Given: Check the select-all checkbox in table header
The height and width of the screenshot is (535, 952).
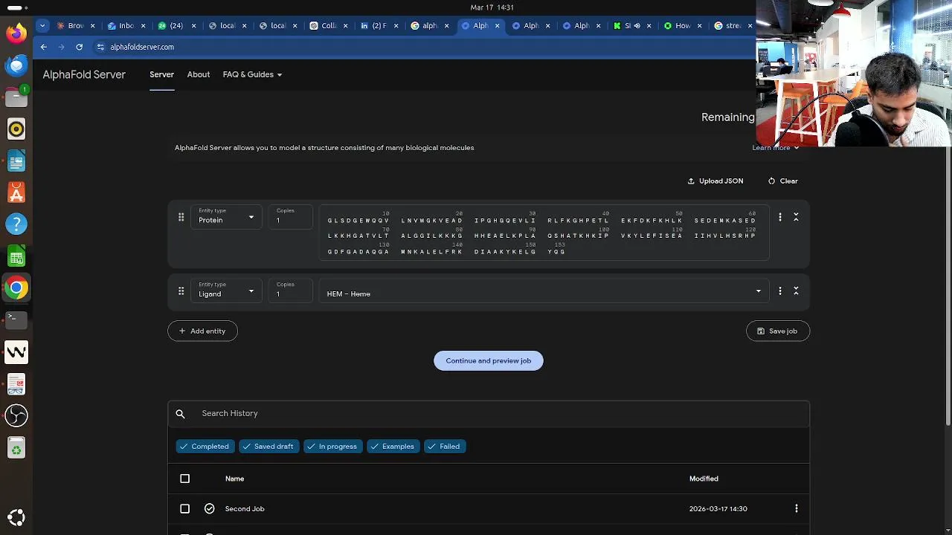Looking at the screenshot, I should click(x=184, y=479).
